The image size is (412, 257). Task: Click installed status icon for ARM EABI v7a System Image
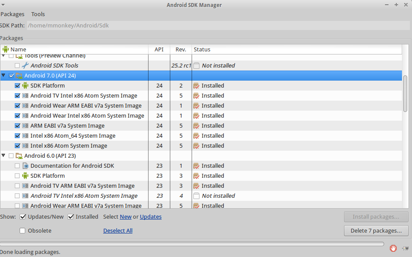[196, 126]
